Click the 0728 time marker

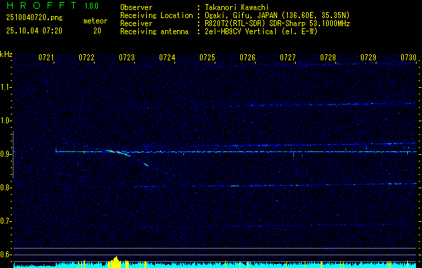click(328, 58)
